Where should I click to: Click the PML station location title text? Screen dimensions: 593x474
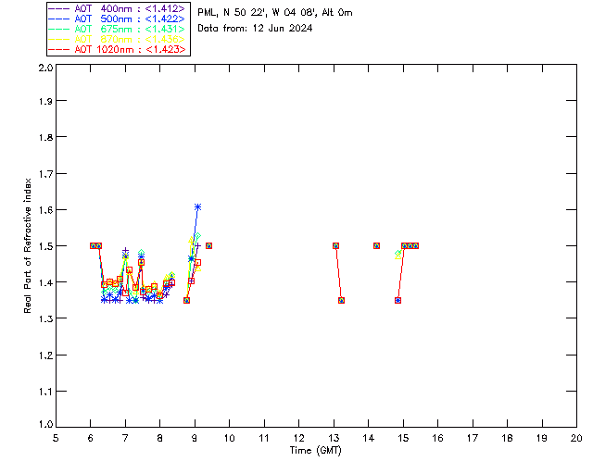point(275,12)
